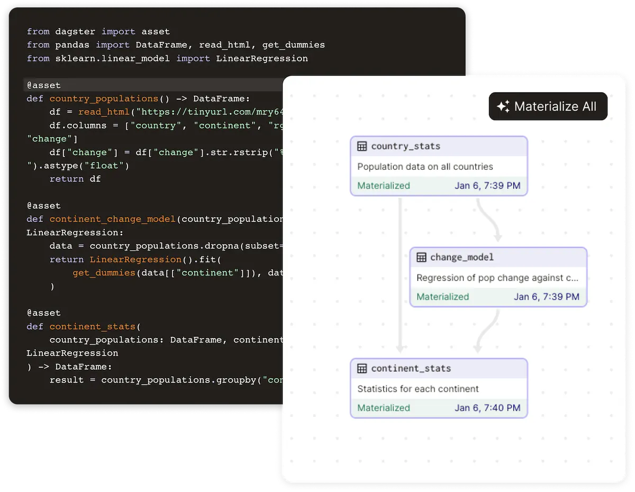Click the 'from dagster import asset' code line
This screenshot has height=492, width=635.
[x=98, y=32]
